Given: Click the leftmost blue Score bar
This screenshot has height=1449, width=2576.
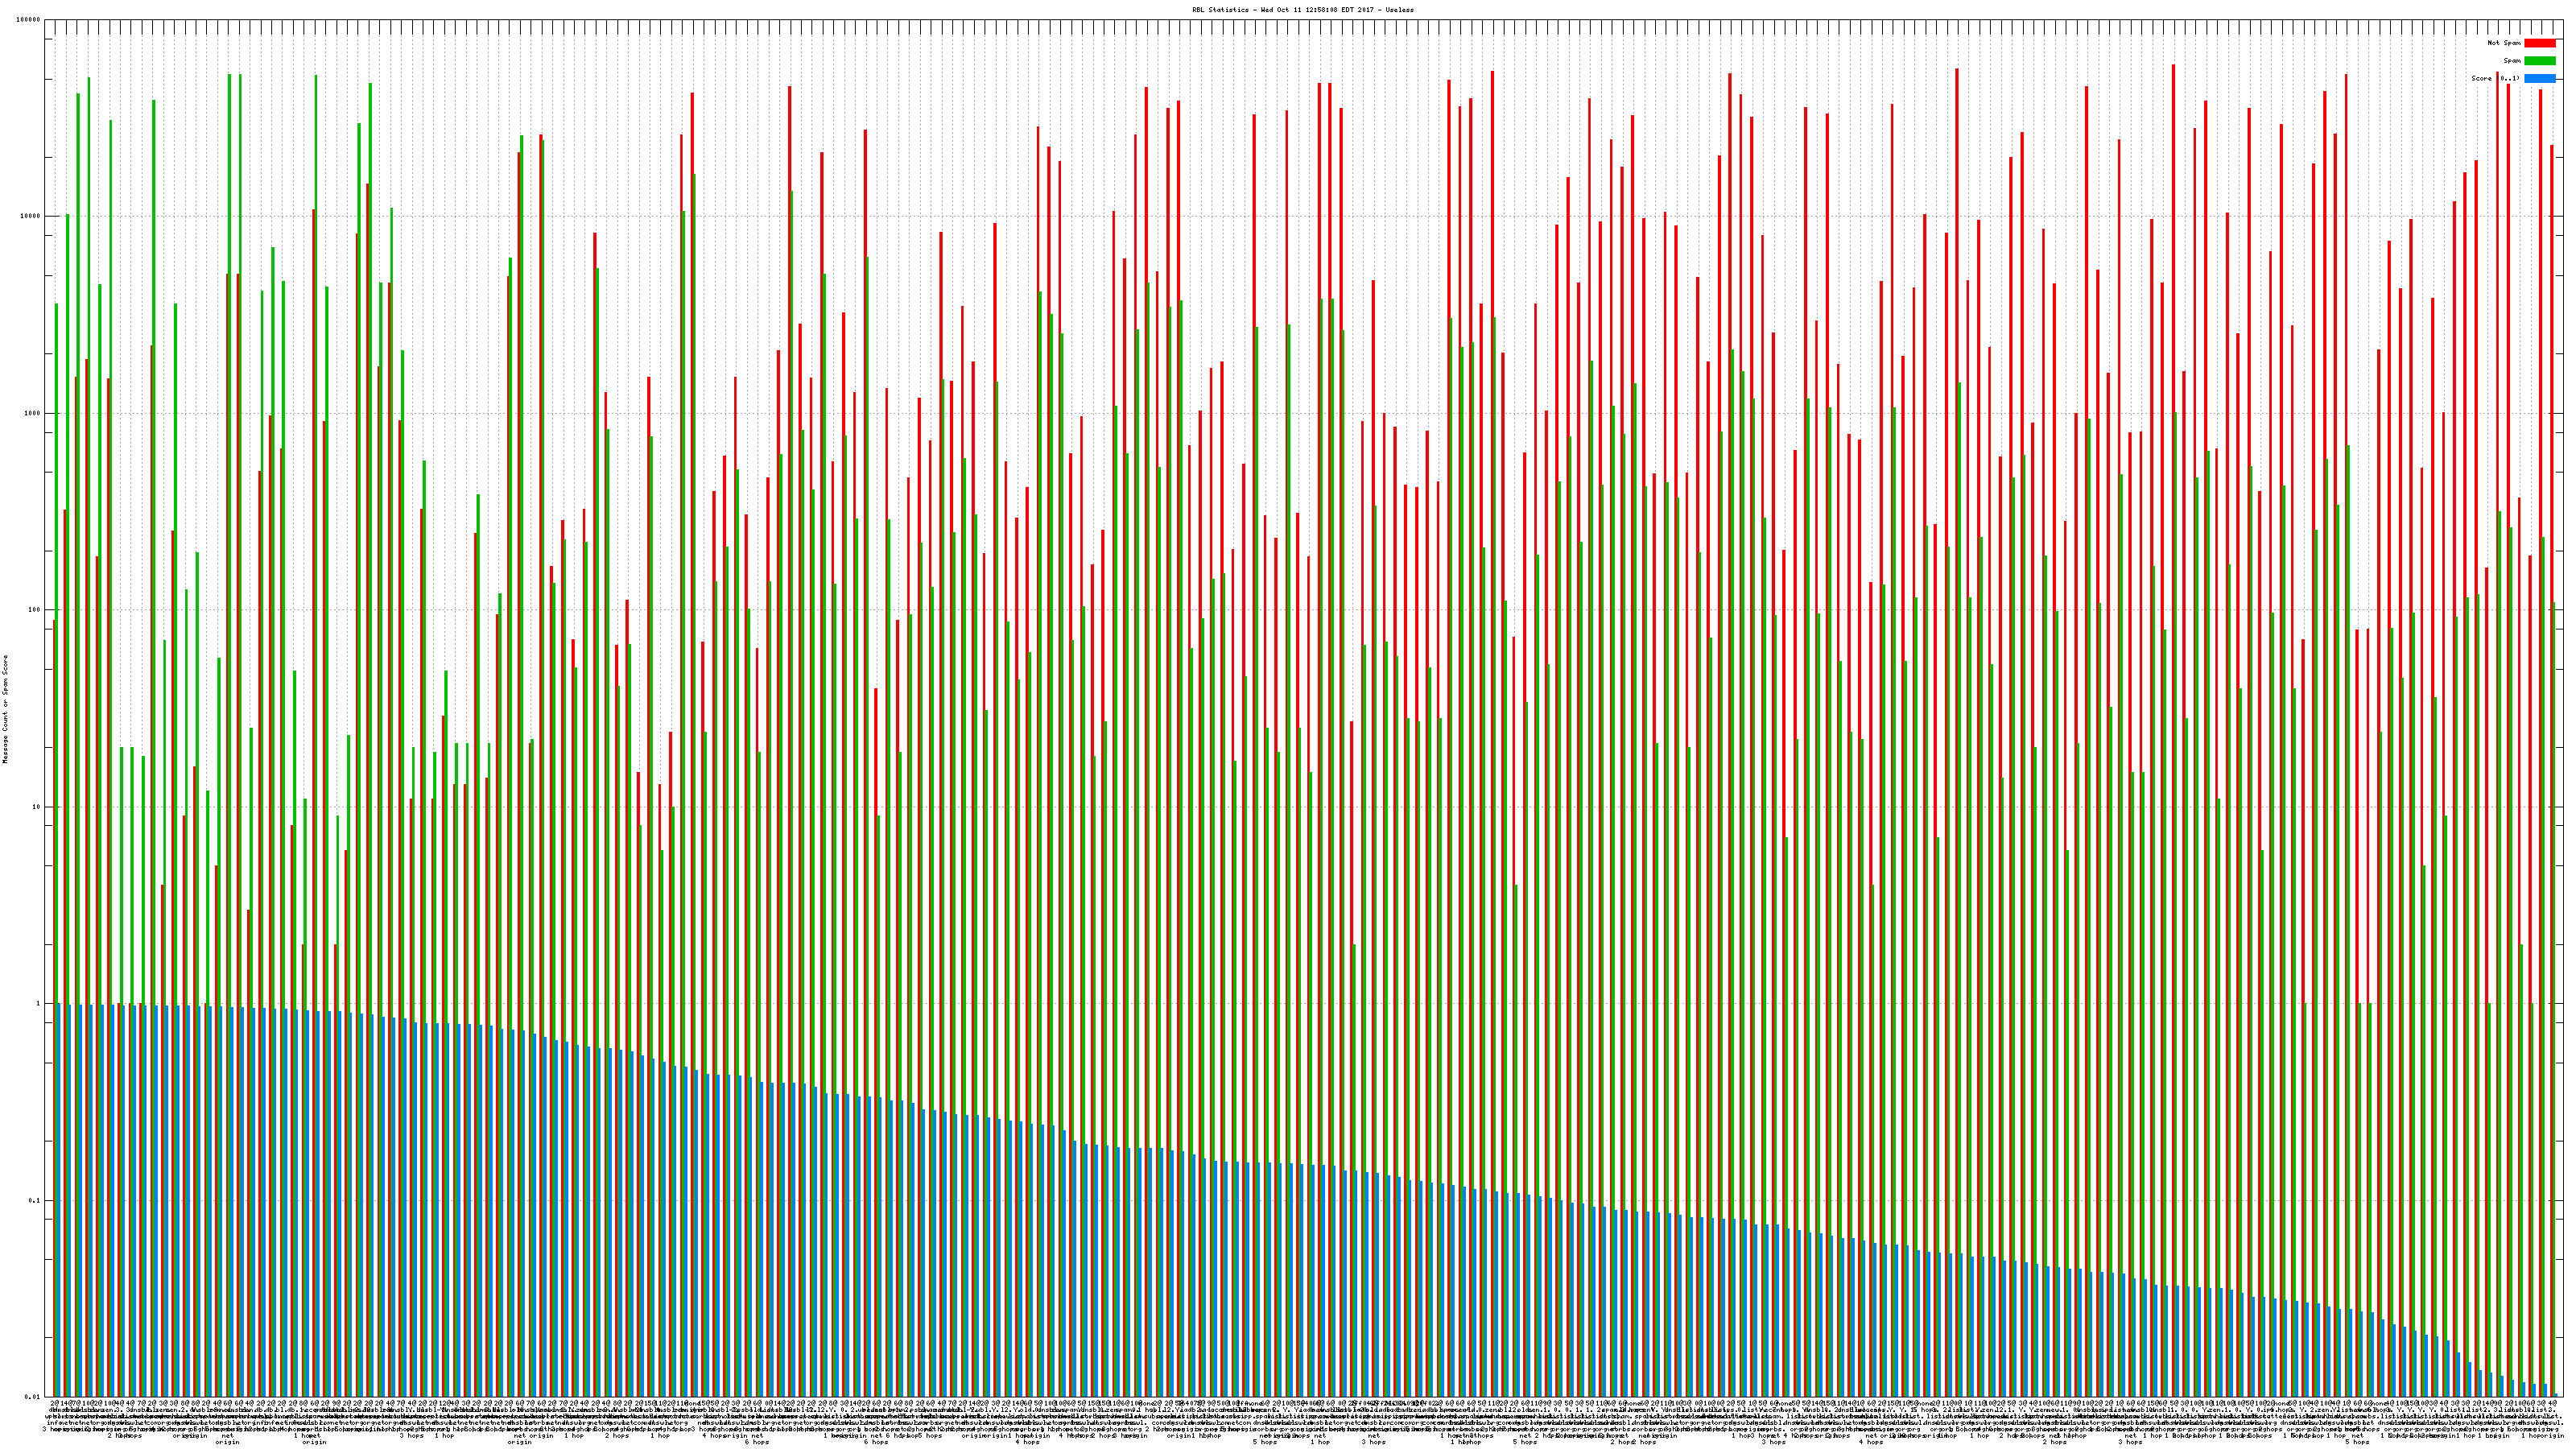Looking at the screenshot, I should coord(59,1200).
